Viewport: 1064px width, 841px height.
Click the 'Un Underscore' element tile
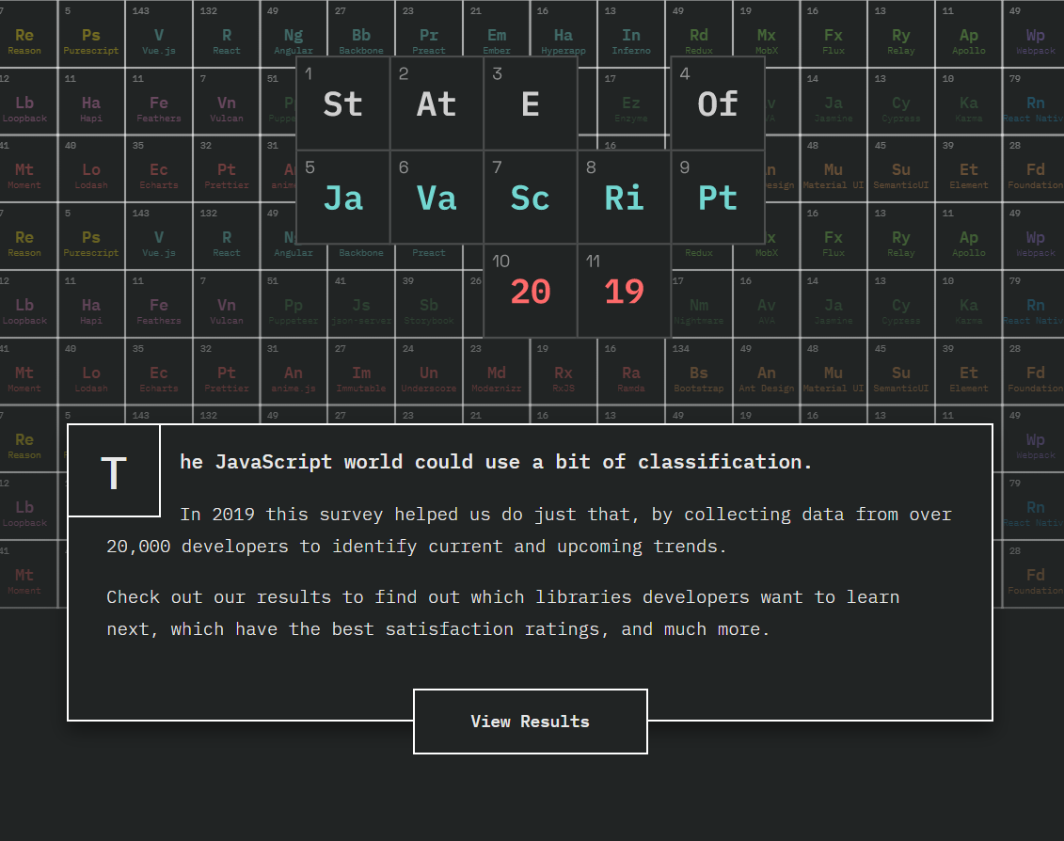(x=429, y=372)
